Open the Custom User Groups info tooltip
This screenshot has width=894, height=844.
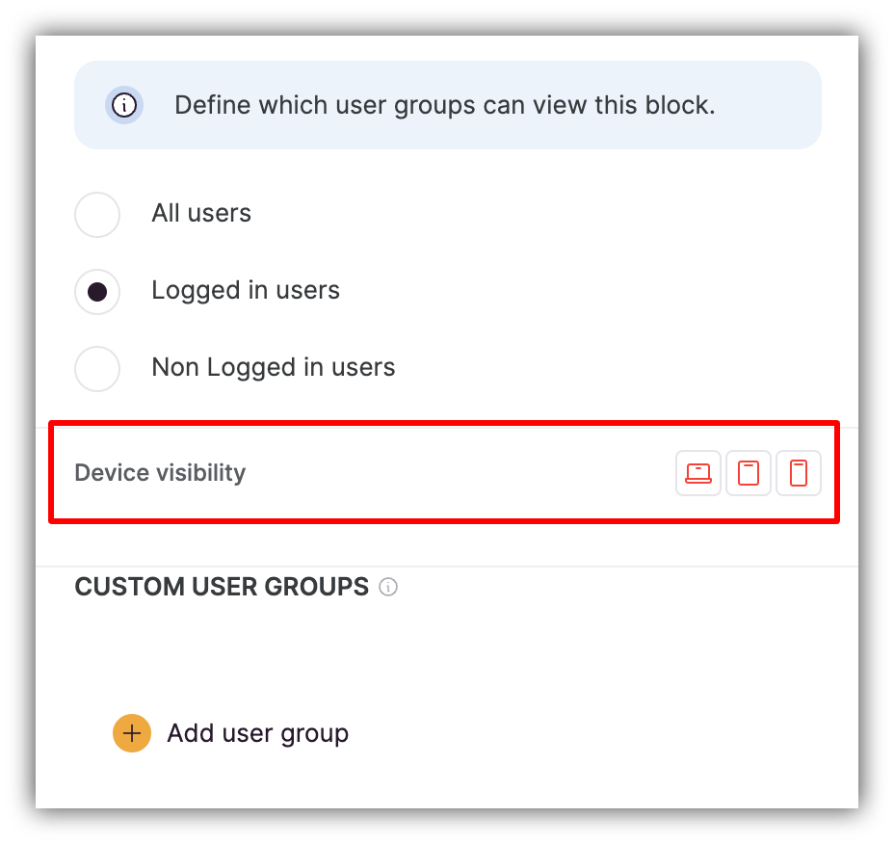pos(388,587)
